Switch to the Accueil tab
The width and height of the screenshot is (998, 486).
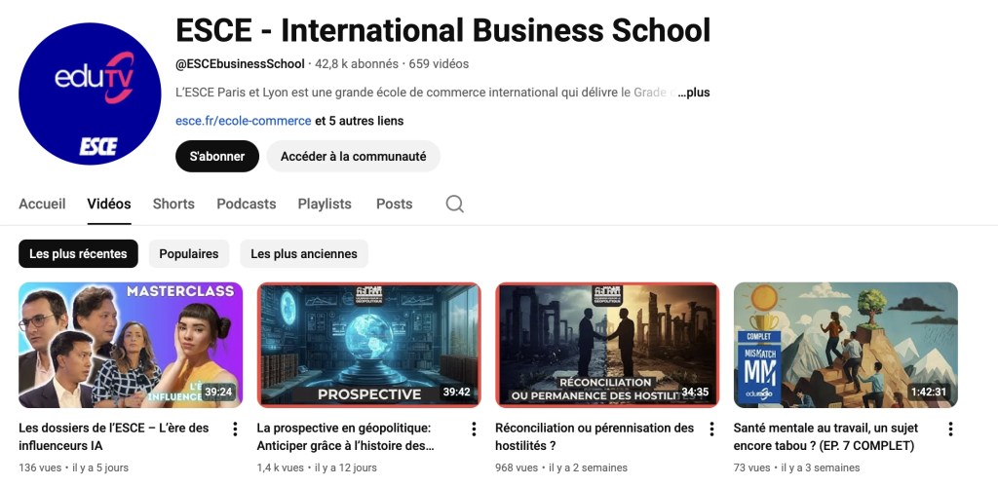tap(42, 204)
